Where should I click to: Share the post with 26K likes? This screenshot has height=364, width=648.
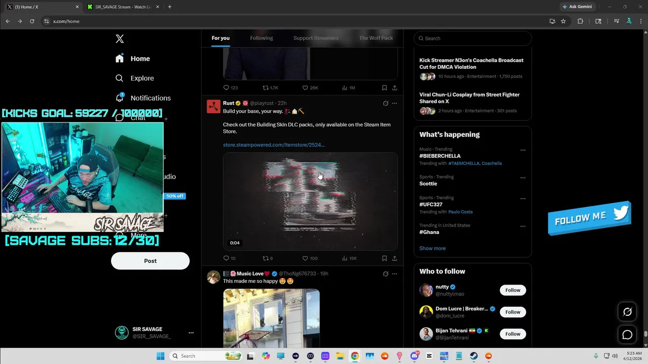[394, 88]
